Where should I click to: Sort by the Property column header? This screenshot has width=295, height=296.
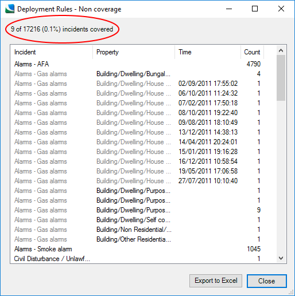click(134, 52)
